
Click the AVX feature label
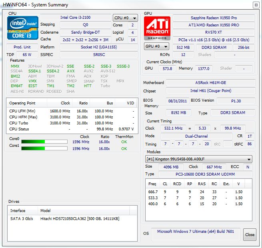(x=71, y=71)
